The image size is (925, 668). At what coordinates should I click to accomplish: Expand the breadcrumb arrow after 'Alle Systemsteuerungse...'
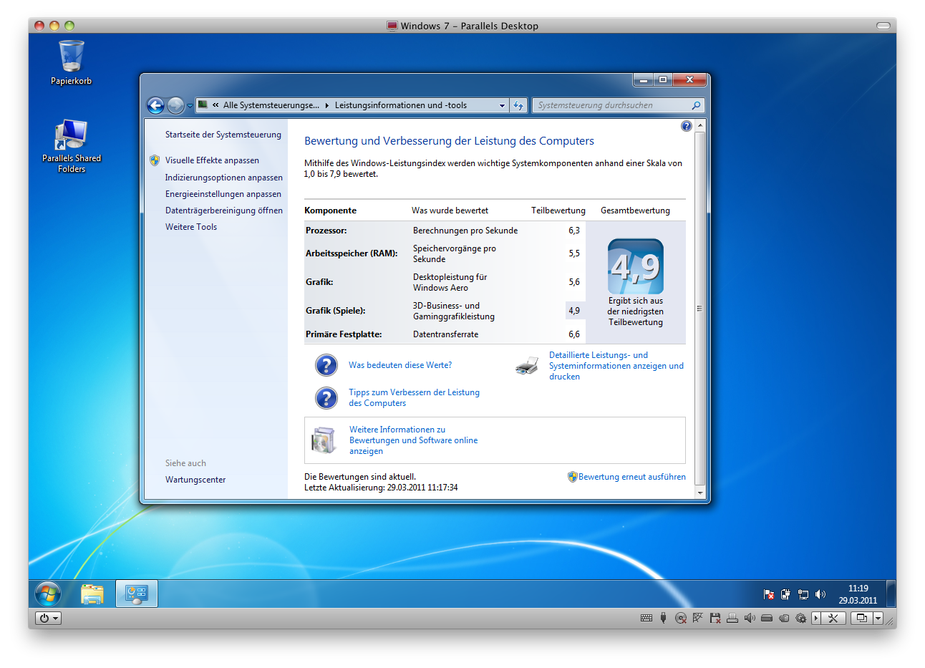click(327, 105)
